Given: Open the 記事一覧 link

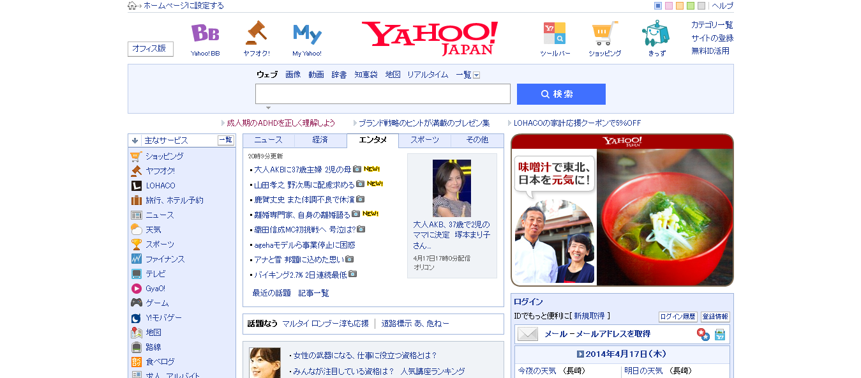Looking at the screenshot, I should 314,293.
